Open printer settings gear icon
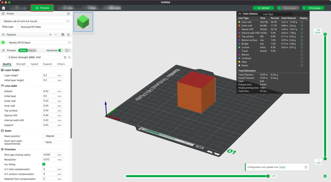Screen dimensions: 331x182 pos(68,14)
